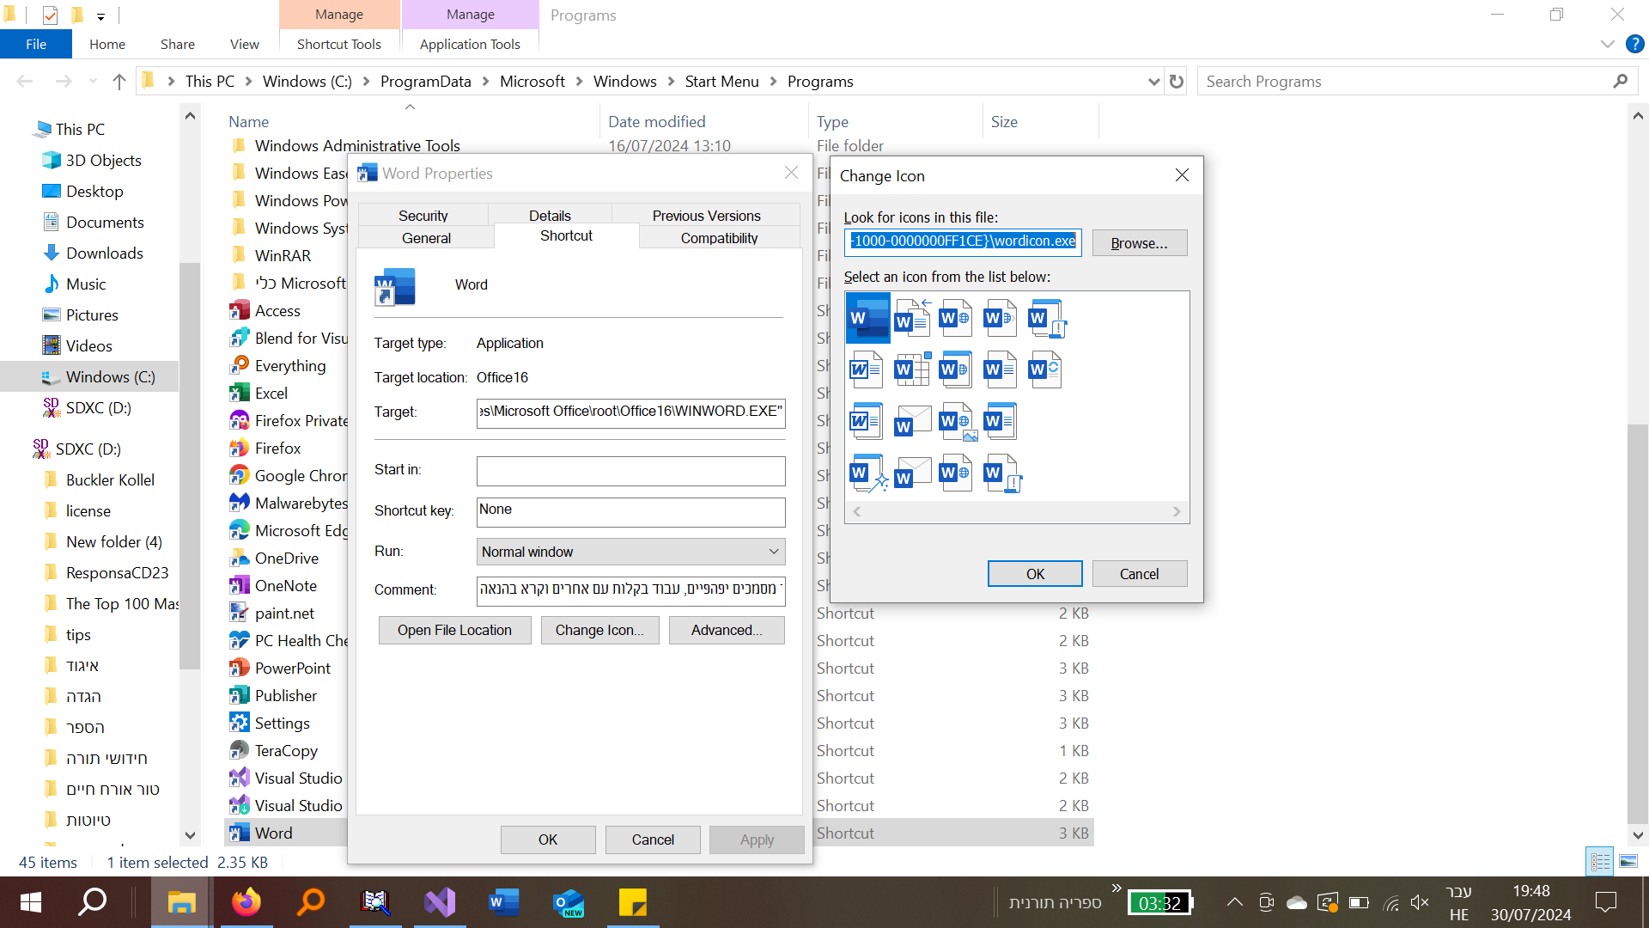Open Visual Studio from the taskbar

tap(440, 902)
